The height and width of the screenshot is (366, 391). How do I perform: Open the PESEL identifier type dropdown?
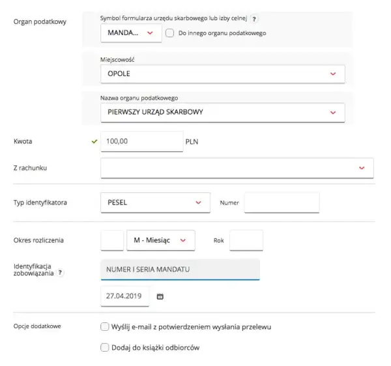155,203
